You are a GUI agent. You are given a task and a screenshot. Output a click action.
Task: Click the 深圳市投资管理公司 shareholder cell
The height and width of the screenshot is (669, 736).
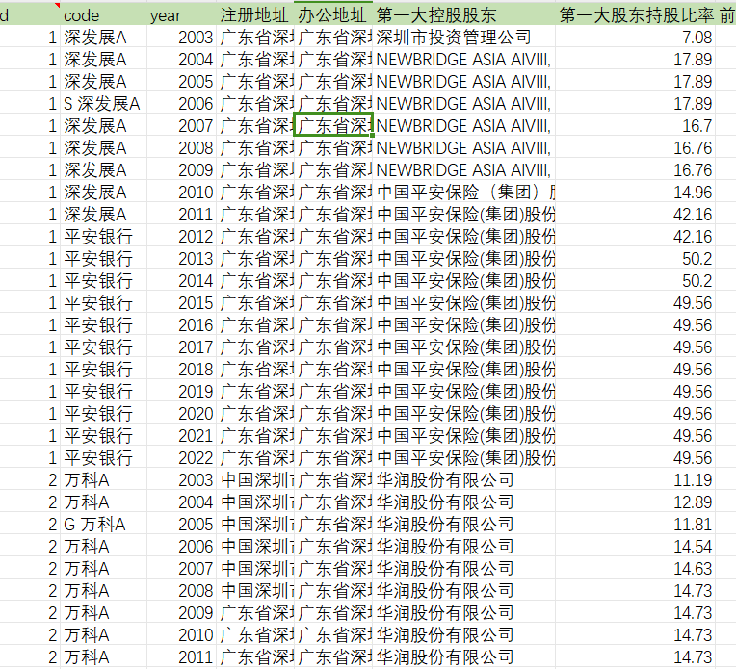pyautogui.click(x=463, y=38)
